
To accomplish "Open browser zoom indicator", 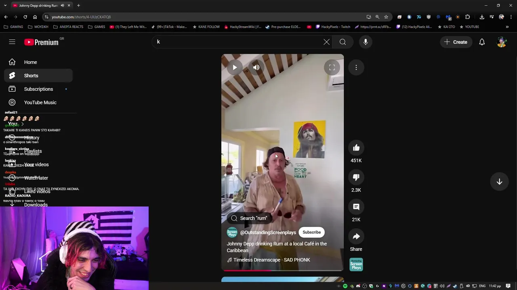I will (377, 17).
